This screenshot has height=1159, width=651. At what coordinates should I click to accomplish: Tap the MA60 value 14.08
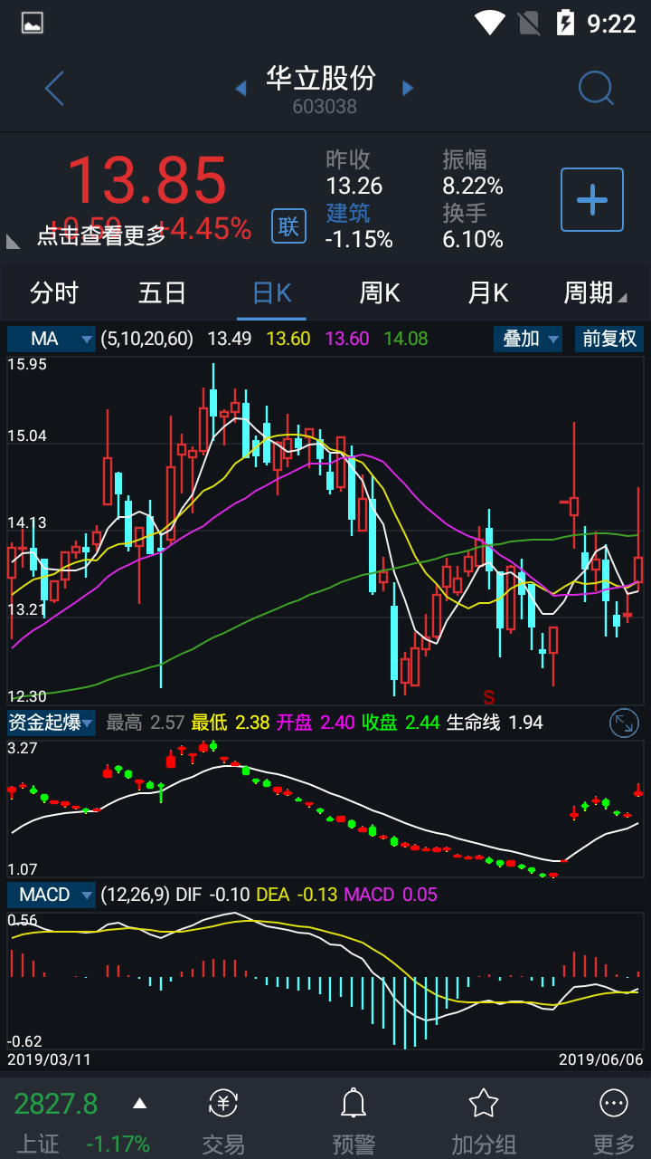coord(406,339)
